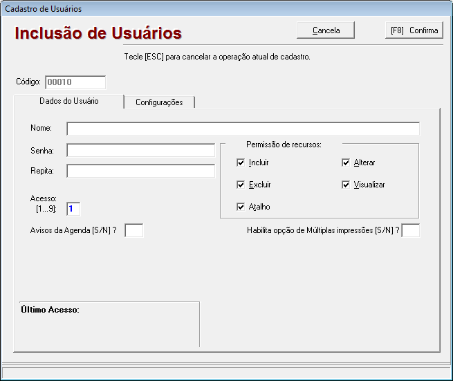Toggle the Alterar permission checkbox
453x381 pixels.
coord(346,163)
